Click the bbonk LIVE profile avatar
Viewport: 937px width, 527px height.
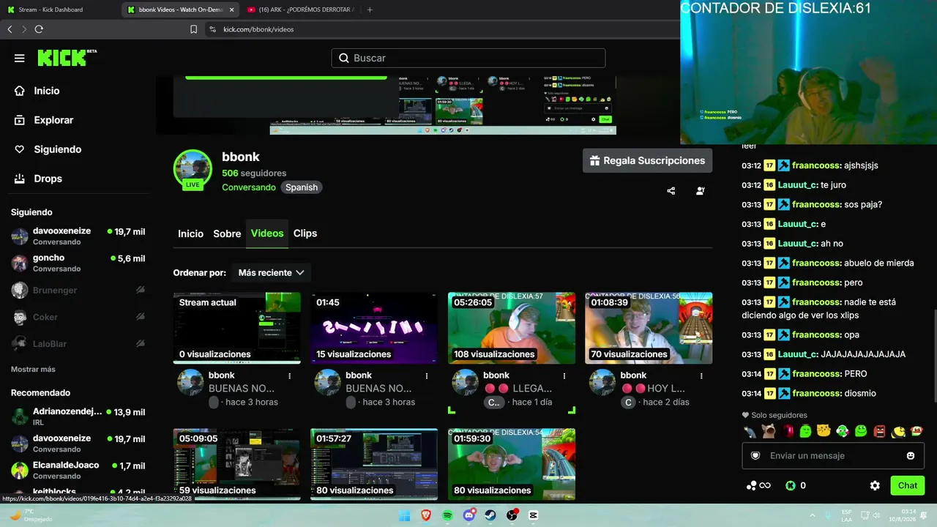(193, 169)
